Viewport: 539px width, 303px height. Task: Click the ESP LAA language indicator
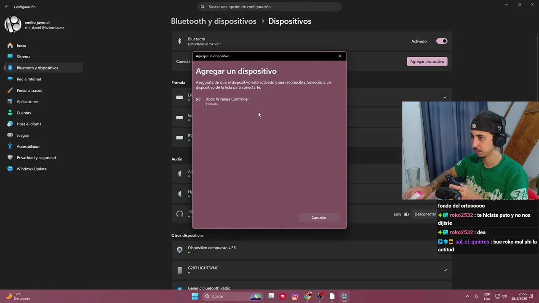(487, 296)
